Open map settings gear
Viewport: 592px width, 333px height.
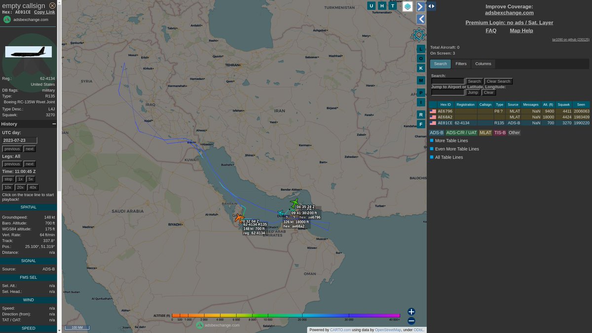coord(419,35)
